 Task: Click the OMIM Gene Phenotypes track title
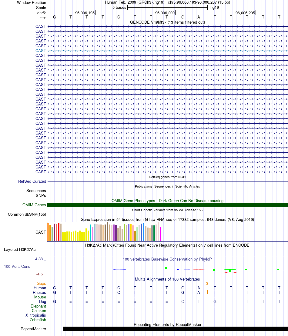[x=167, y=201]
